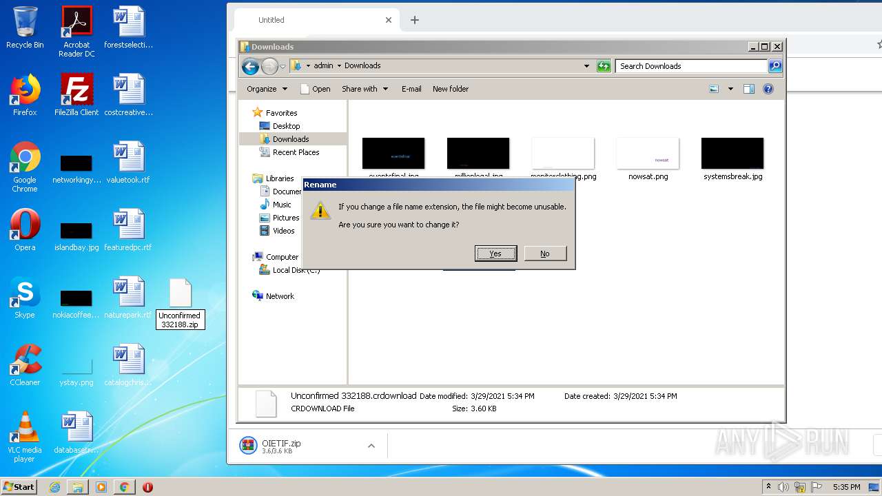Open the volume speaker tray icon
The width and height of the screenshot is (882, 496).
(x=783, y=487)
